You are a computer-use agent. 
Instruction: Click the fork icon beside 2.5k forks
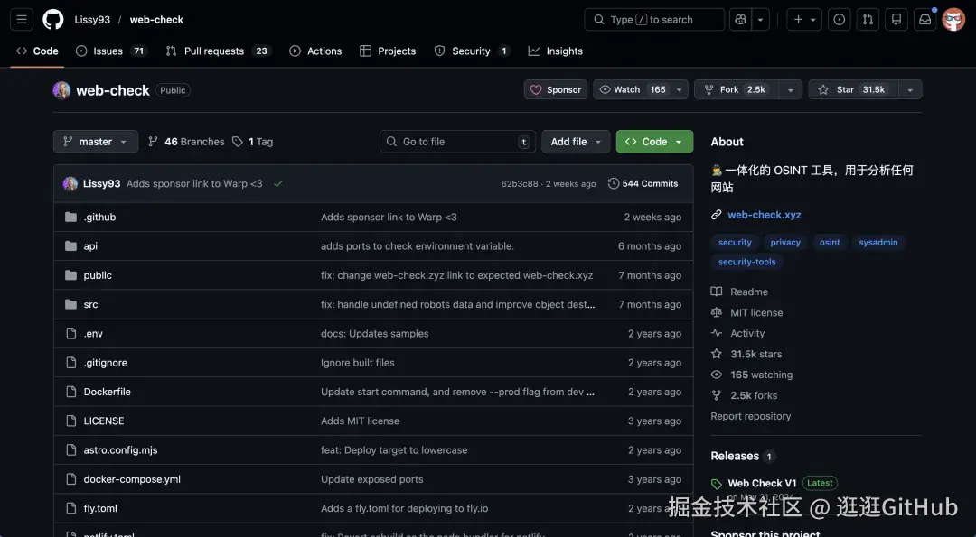point(717,395)
